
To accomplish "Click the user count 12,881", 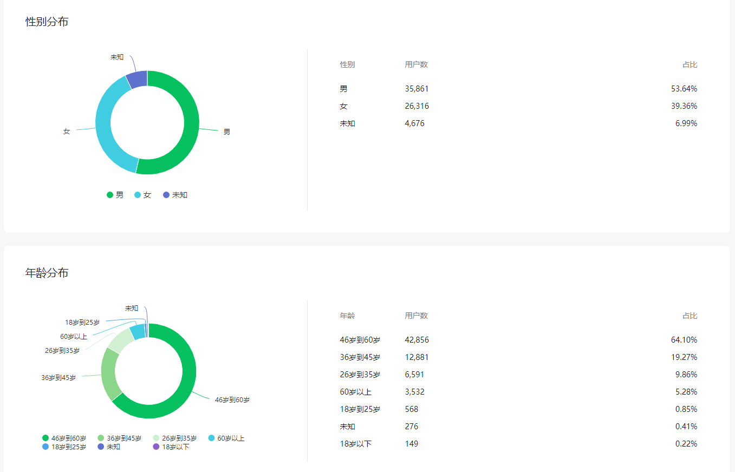I will 417,357.
